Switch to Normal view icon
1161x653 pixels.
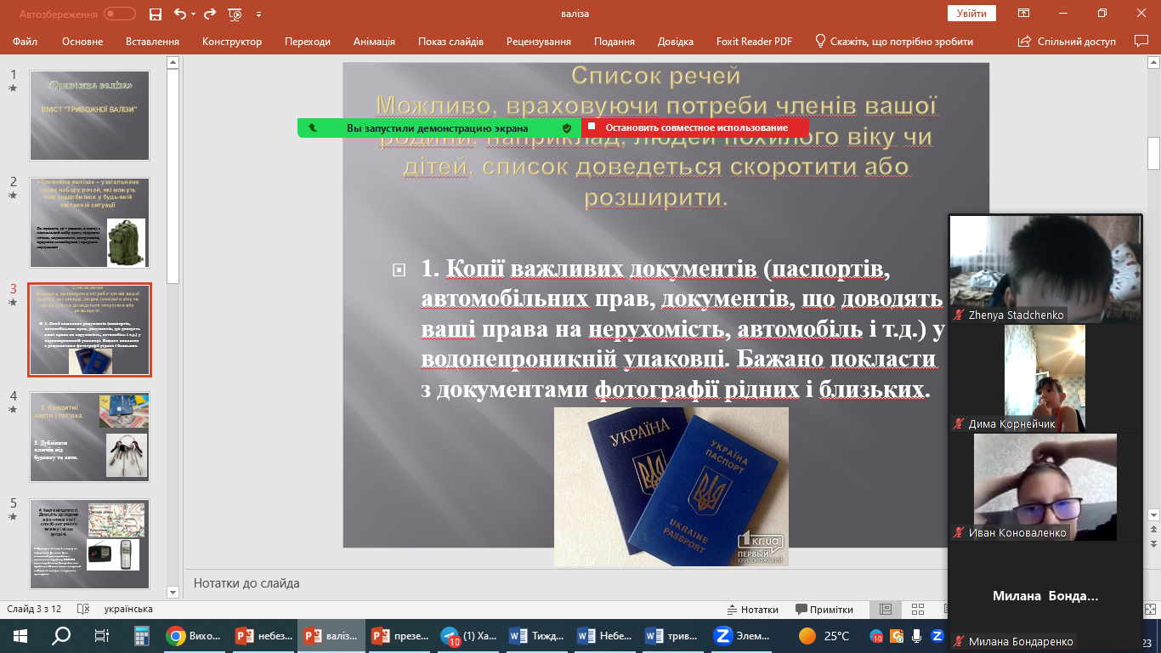[885, 610]
